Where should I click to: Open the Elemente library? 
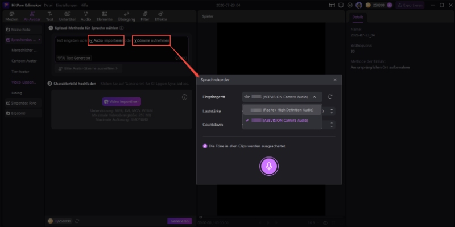[x=105, y=16]
